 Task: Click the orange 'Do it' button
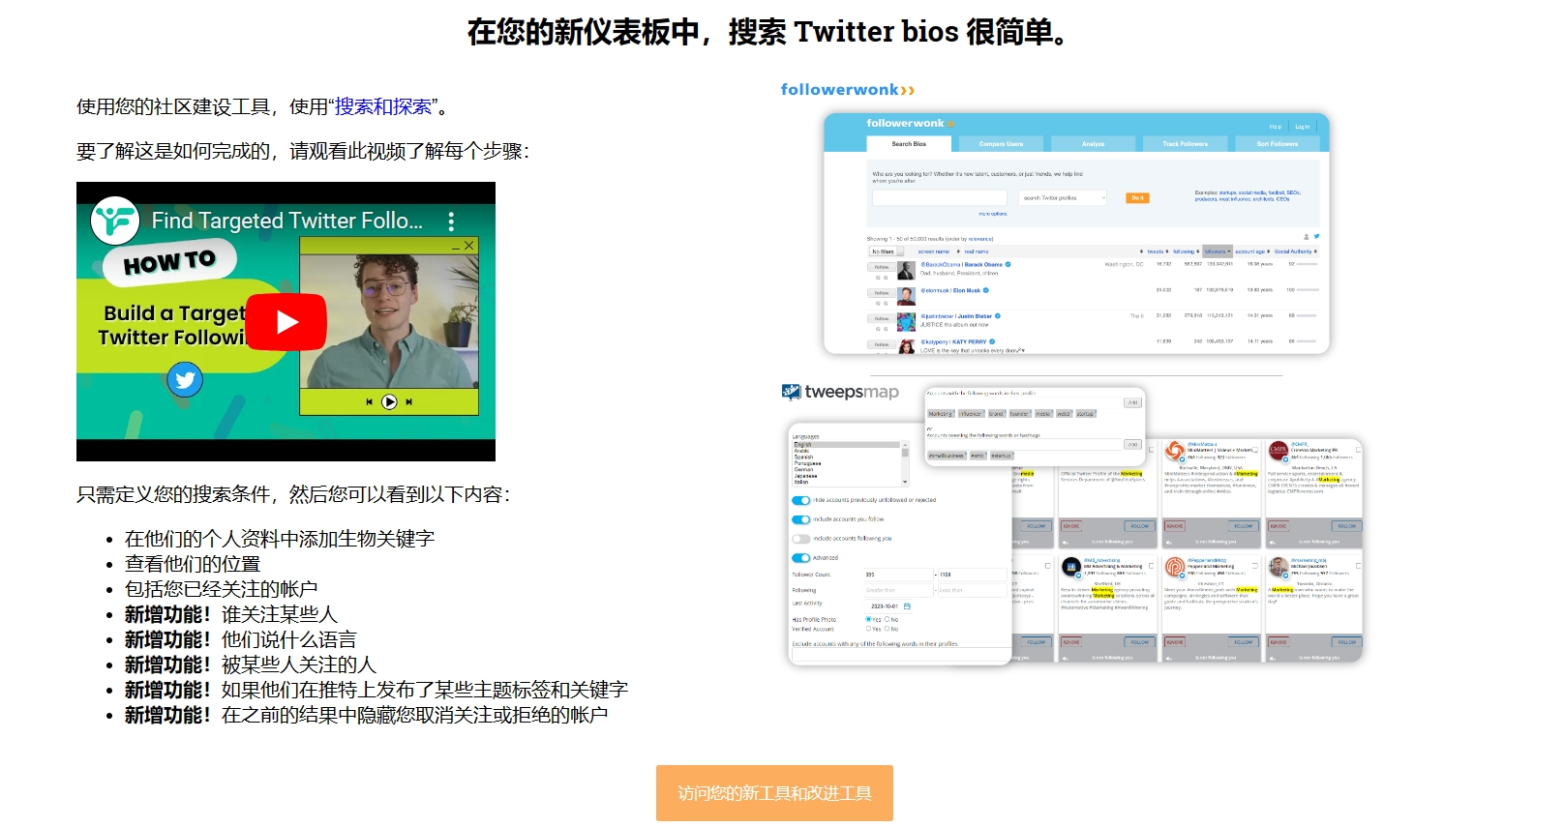[x=1137, y=198]
